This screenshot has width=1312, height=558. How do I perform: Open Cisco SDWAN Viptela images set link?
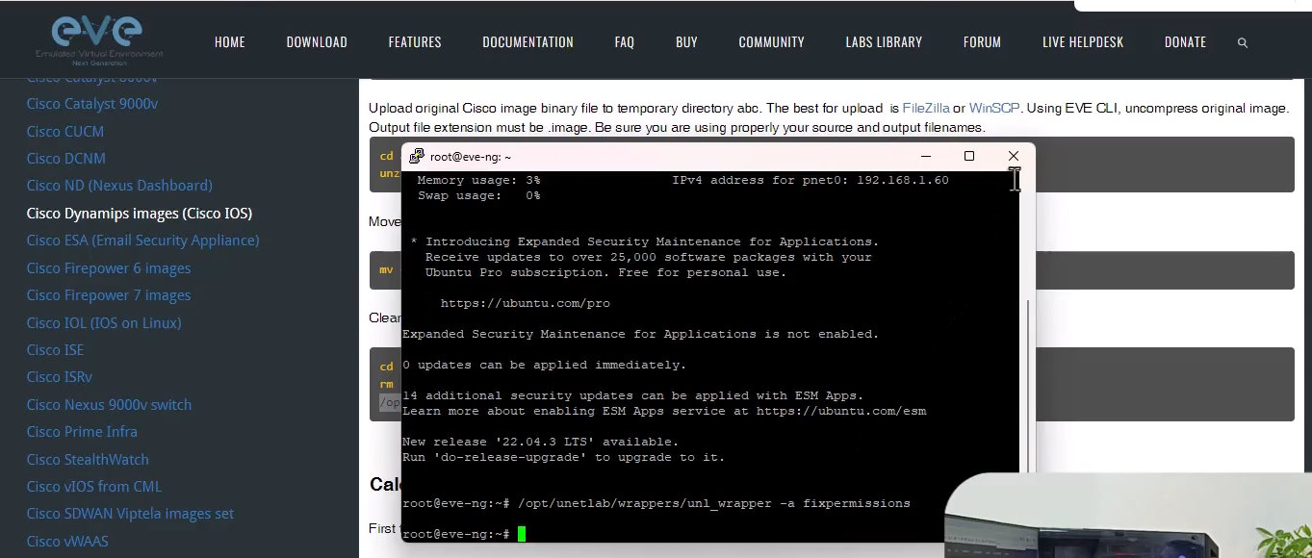click(131, 513)
